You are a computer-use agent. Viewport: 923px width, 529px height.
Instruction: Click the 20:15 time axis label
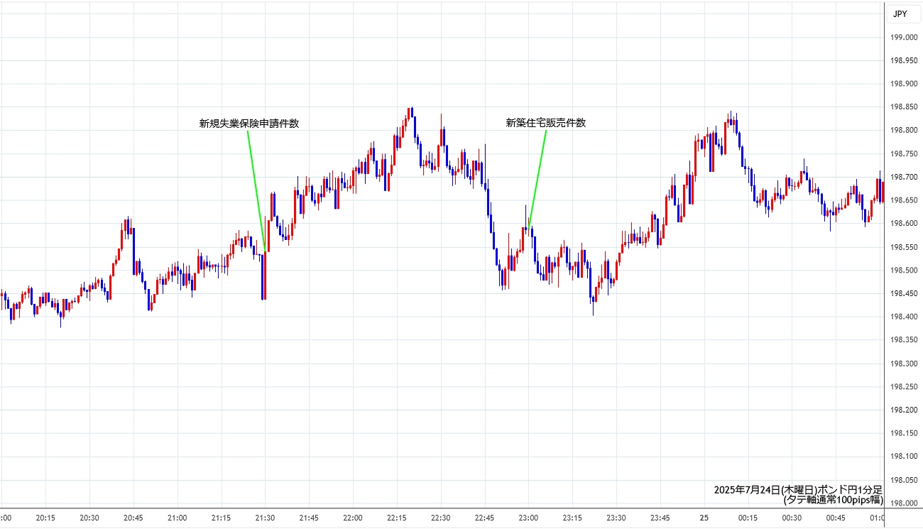[x=45, y=518]
